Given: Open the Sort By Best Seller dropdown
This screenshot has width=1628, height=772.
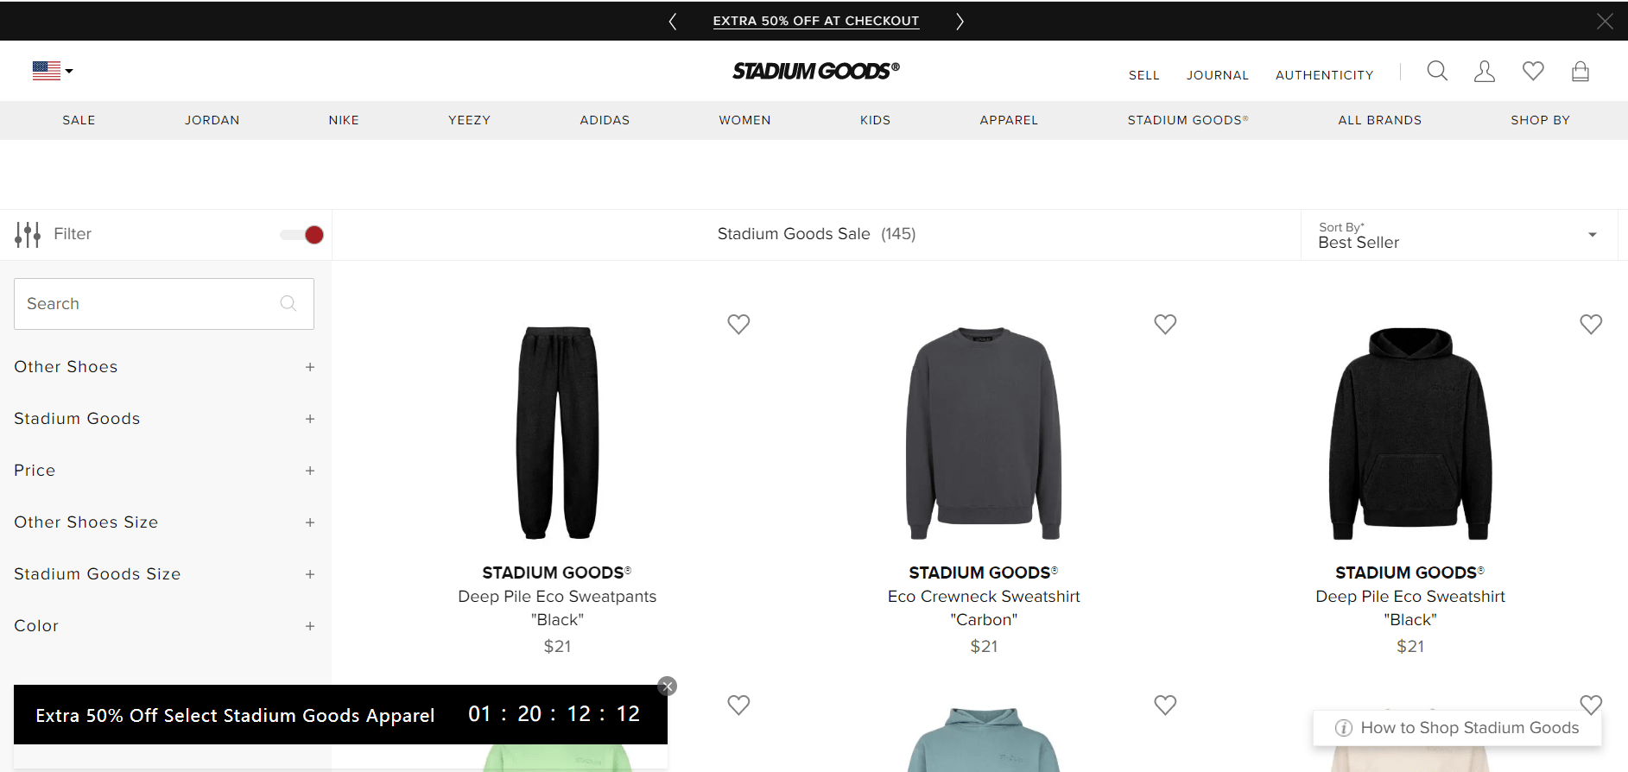Looking at the screenshot, I should tap(1459, 235).
